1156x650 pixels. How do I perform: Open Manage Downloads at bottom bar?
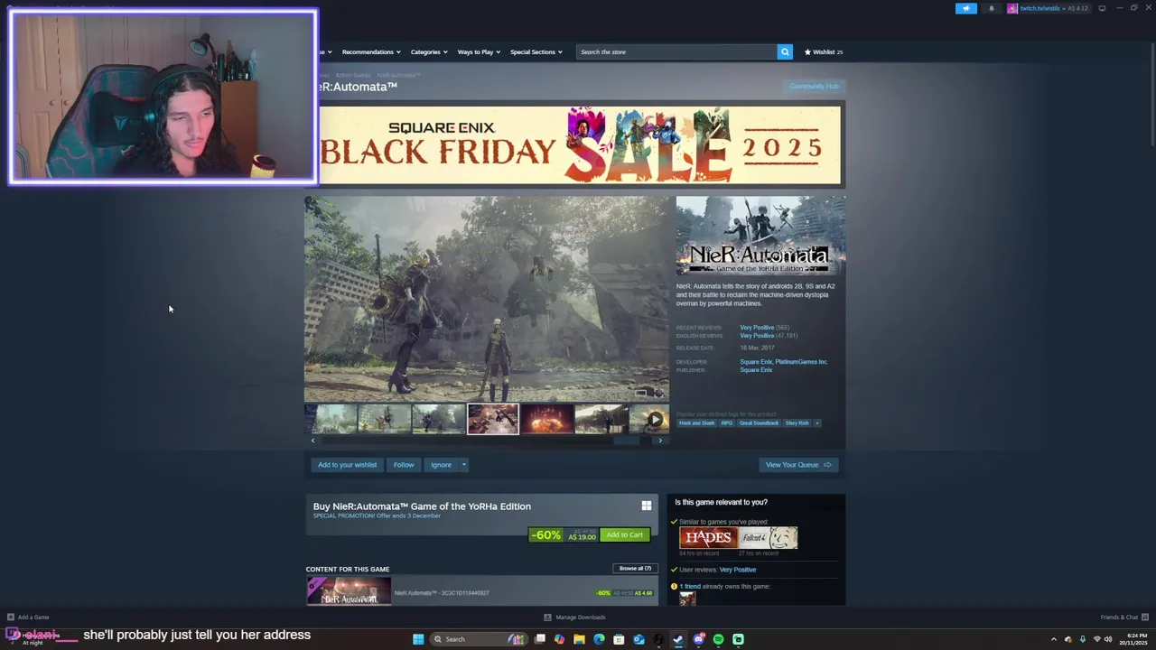tap(574, 617)
